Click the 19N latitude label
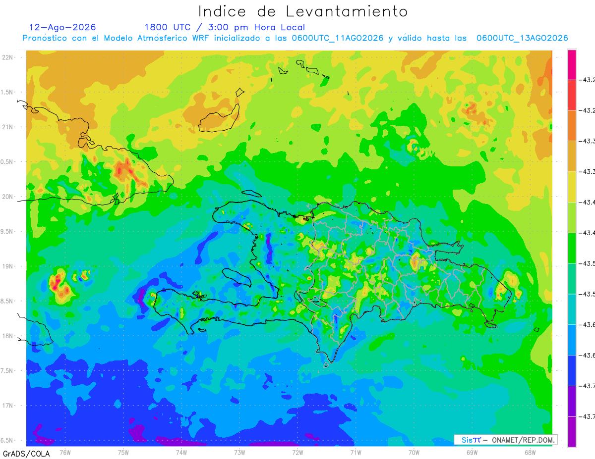Viewport: 595px width, 459px height. coord(8,266)
